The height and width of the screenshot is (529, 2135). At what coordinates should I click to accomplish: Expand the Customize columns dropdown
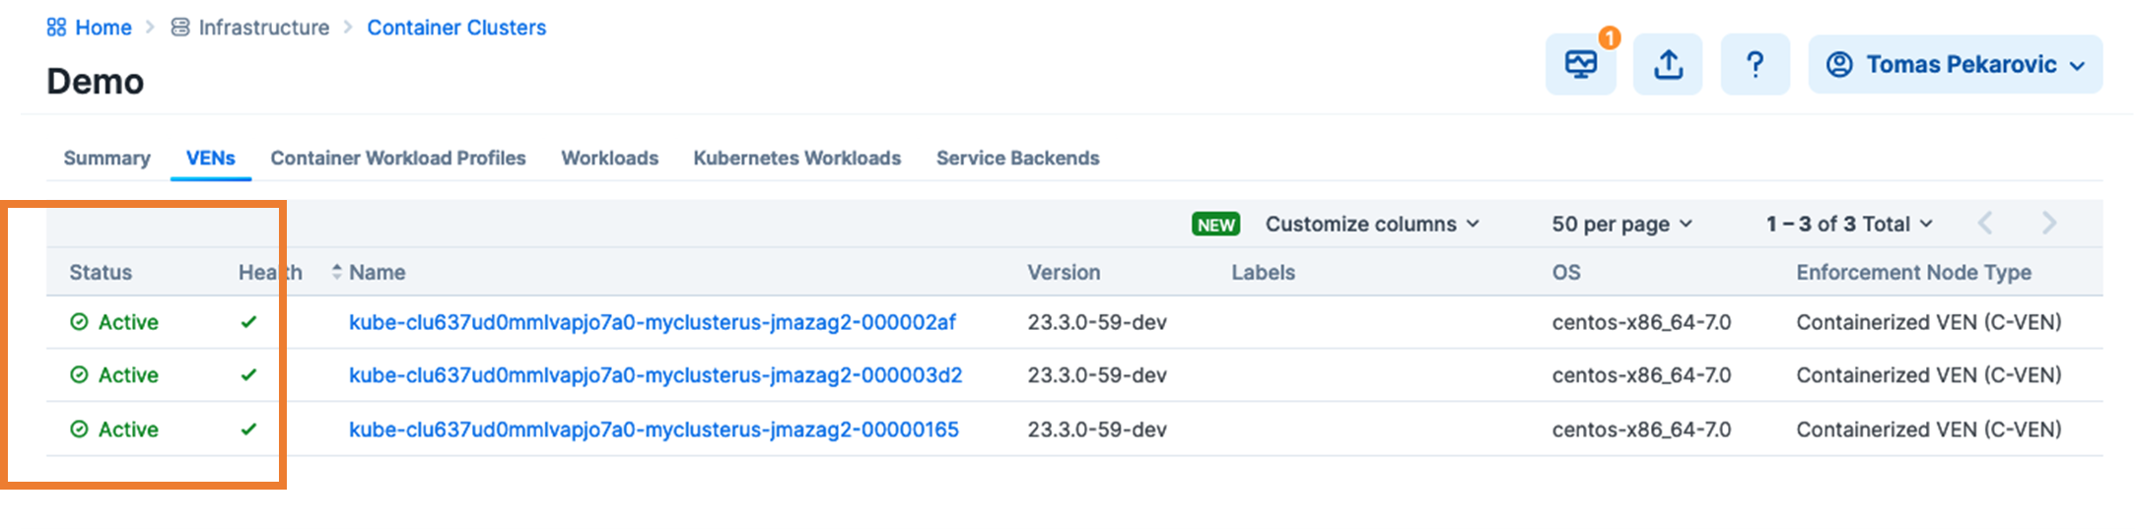[1372, 224]
